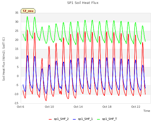The image size is (166, 124).
Task: Toggle the sp1_SHF_1 legend entry
Action: point(83,119)
